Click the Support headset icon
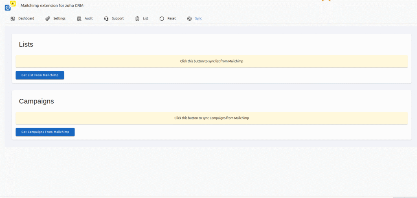This screenshot has height=198, width=417. pos(106,19)
